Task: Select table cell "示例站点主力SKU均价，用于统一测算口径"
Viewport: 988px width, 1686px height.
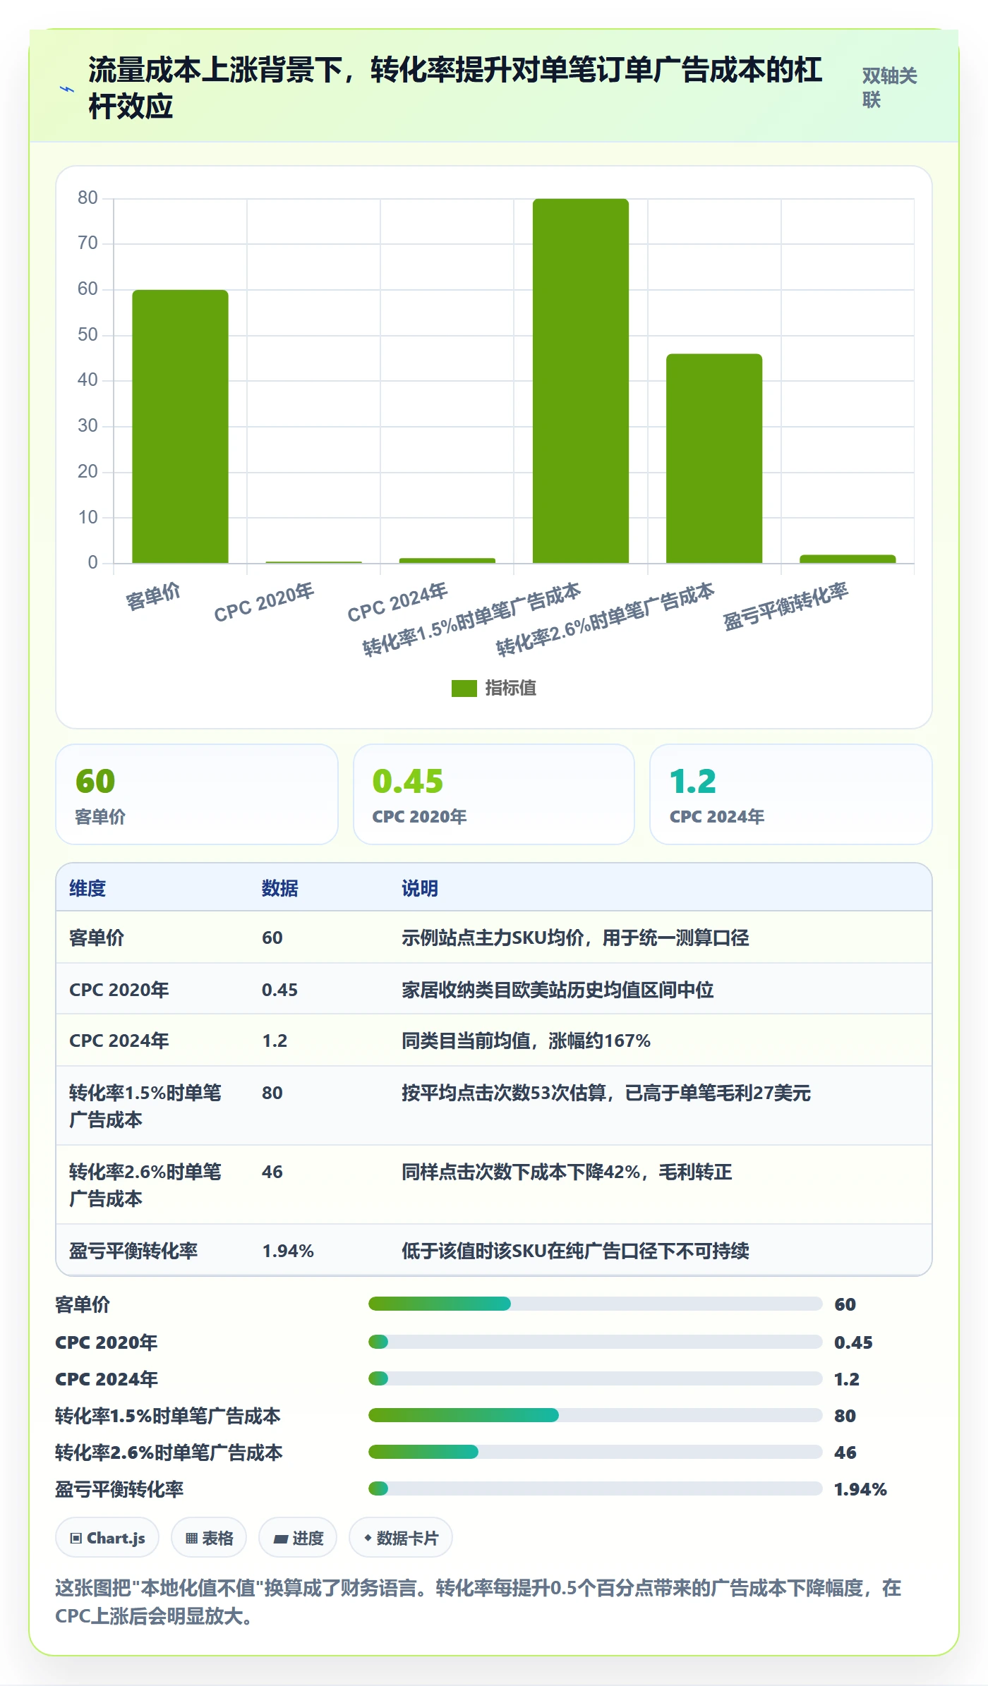Action: pyautogui.click(x=575, y=938)
